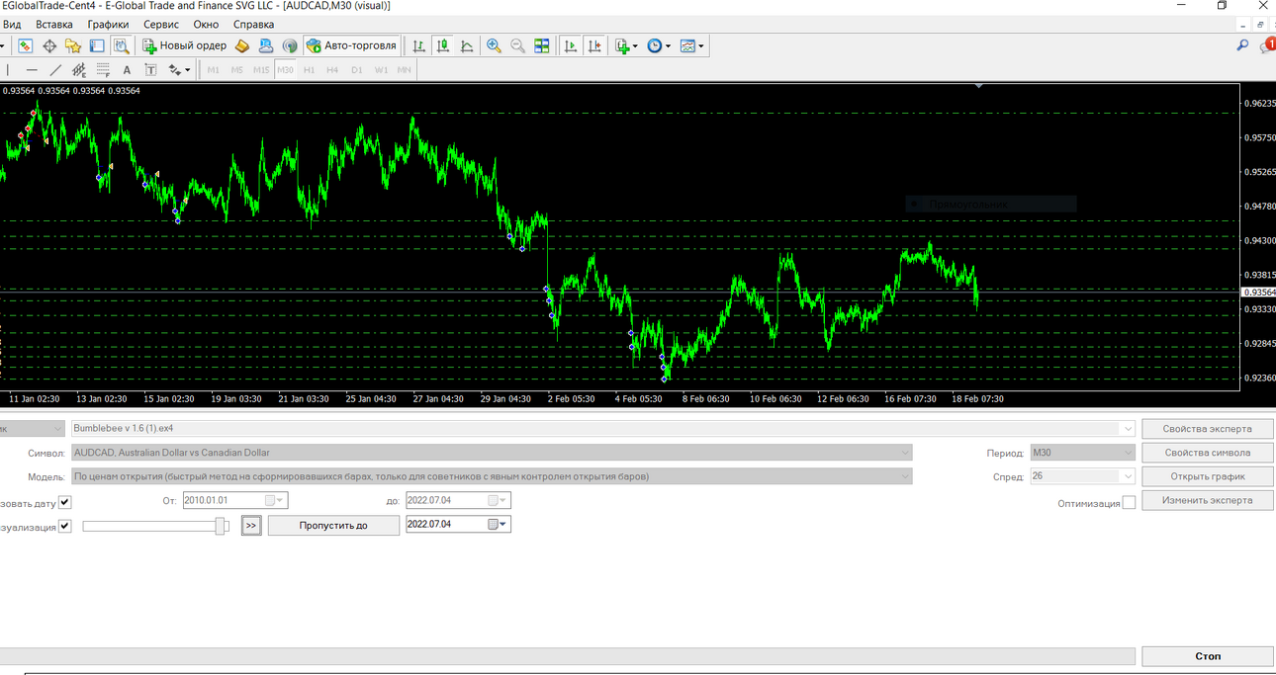Zoom out the chart
The image size is (1276, 675).
(517, 45)
